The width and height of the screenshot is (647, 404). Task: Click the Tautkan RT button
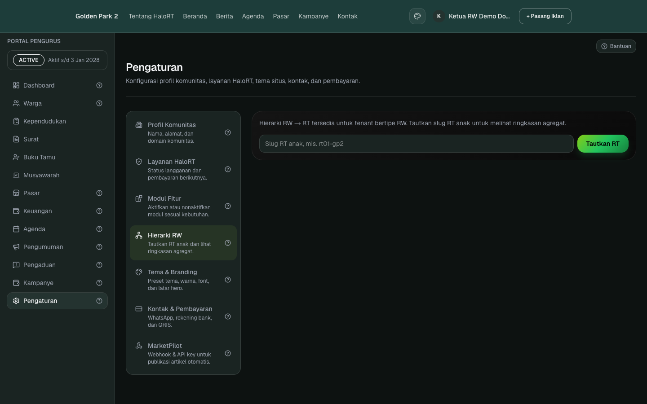pyautogui.click(x=603, y=144)
